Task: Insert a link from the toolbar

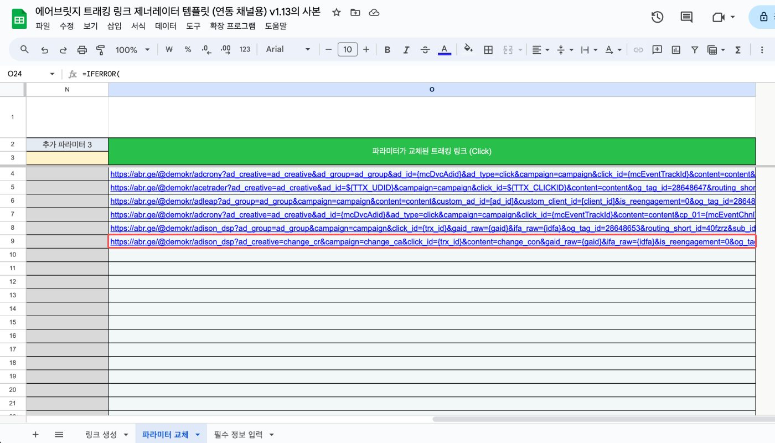Action: pyautogui.click(x=638, y=50)
